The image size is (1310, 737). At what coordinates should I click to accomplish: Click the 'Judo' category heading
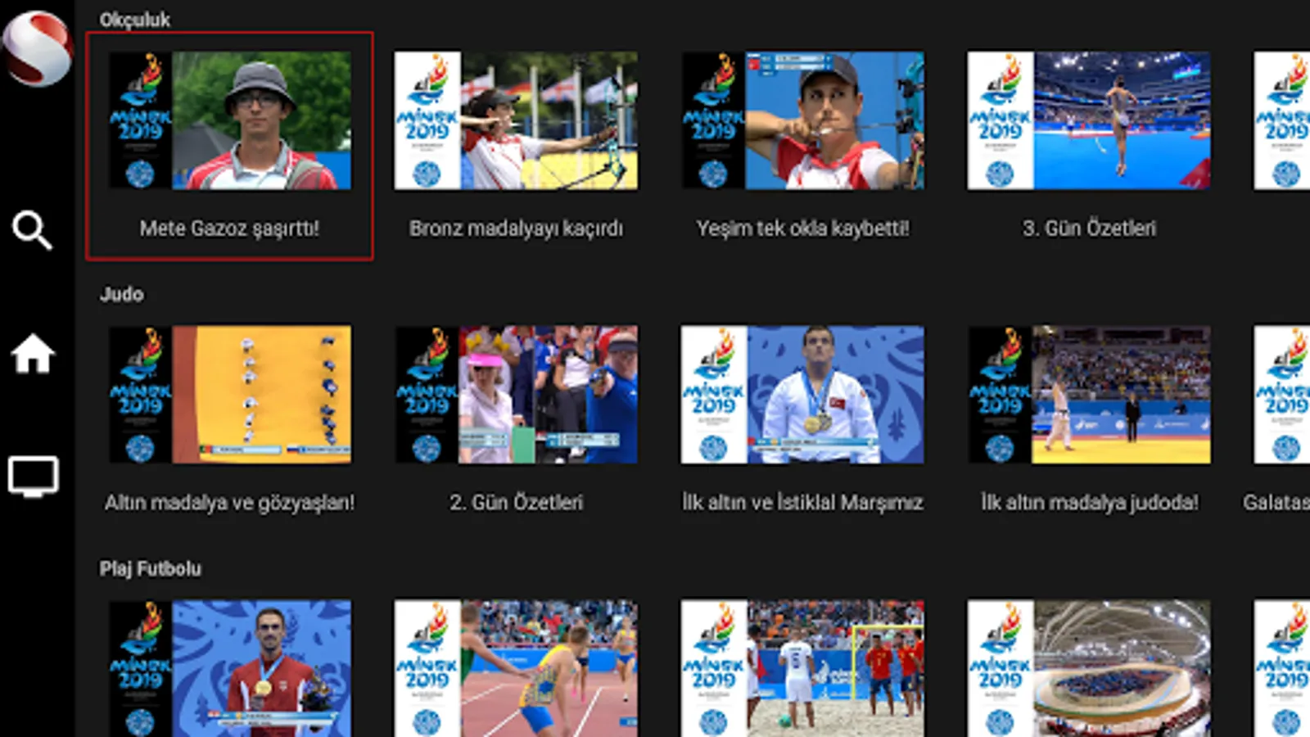pyautogui.click(x=121, y=294)
